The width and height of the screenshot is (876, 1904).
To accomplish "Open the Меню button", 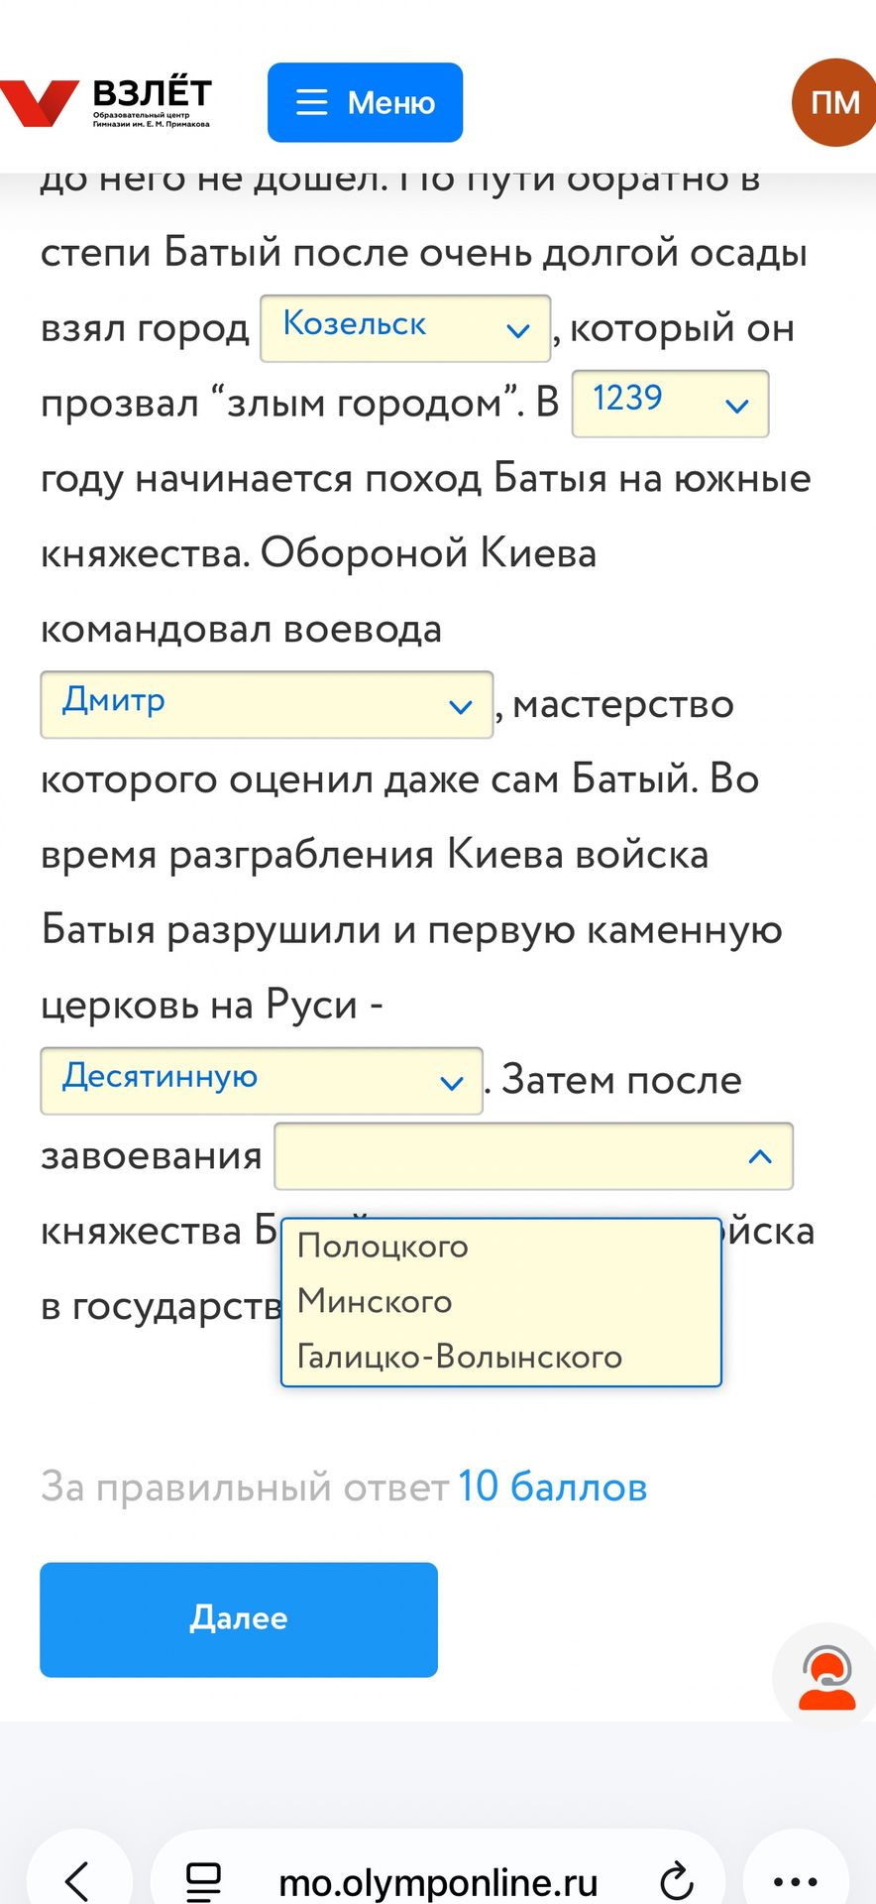I will 365,102.
